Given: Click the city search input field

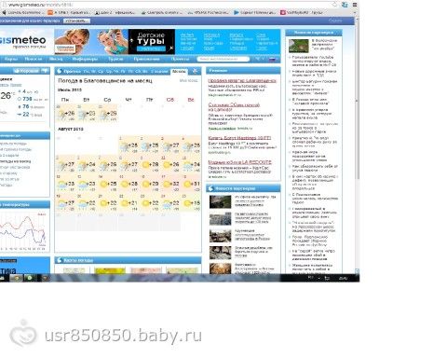Looking at the screenshot, I should pyautogui.click(x=223, y=59).
